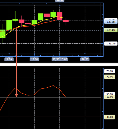Click the tall green candlestick at 9:00
118x129 pixels.
point(9,25)
